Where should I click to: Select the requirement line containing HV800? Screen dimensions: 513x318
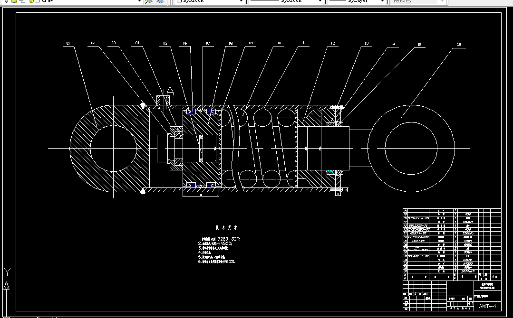215,243
